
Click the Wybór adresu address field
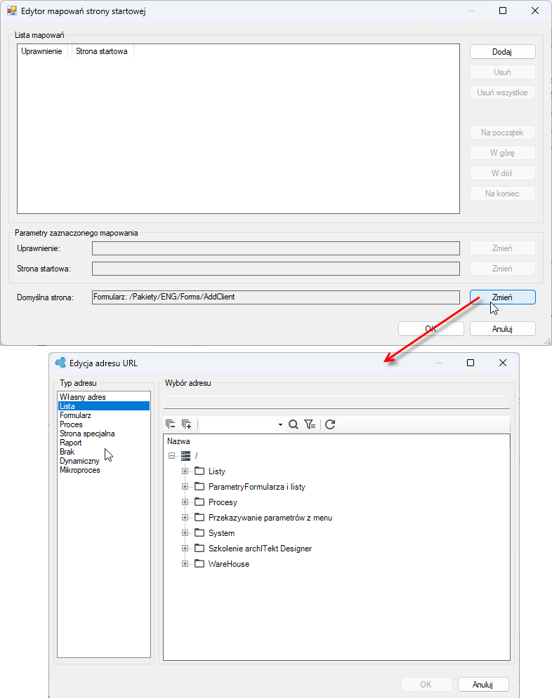coord(337,402)
